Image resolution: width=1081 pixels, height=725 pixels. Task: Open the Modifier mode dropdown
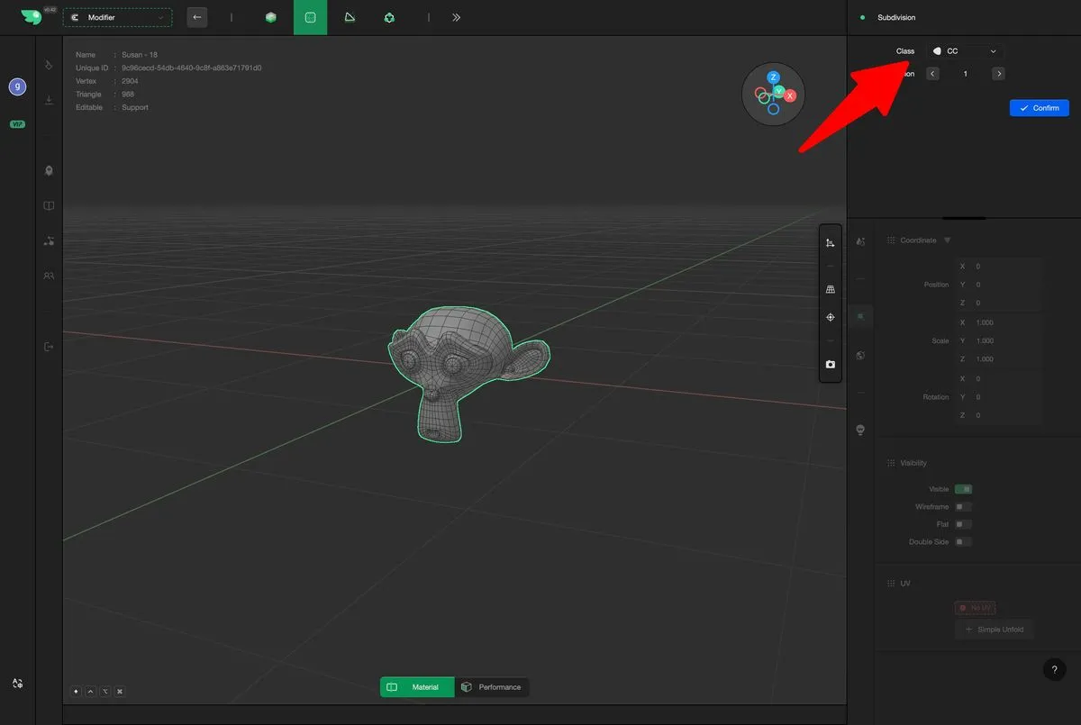coord(117,17)
